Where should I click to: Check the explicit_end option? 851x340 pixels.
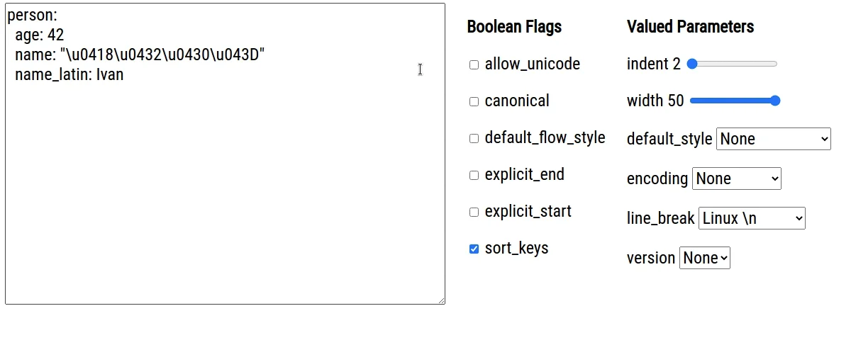474,176
